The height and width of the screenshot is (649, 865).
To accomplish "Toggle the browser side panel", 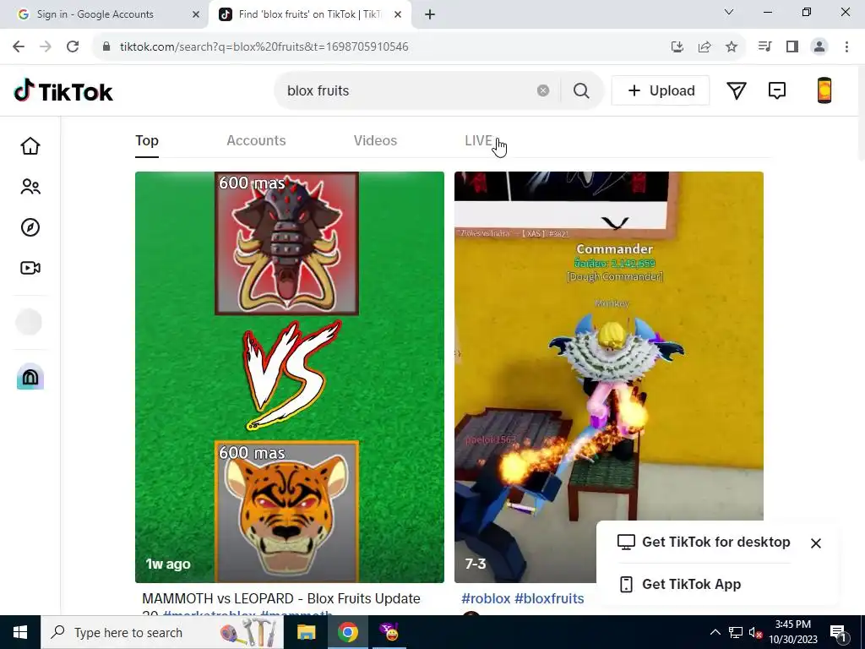I will 792,46.
